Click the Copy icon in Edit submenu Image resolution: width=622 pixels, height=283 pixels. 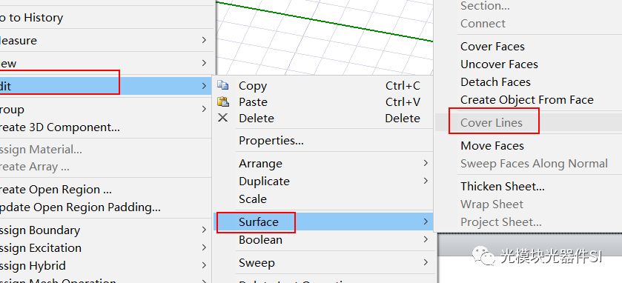(x=223, y=84)
